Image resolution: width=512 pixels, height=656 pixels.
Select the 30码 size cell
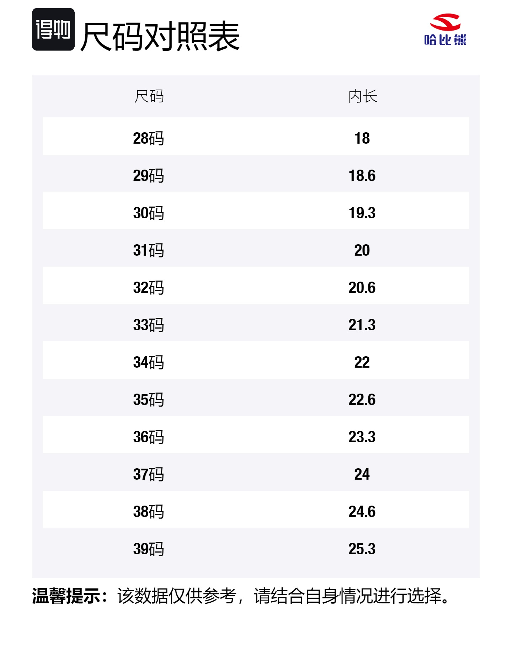149,213
